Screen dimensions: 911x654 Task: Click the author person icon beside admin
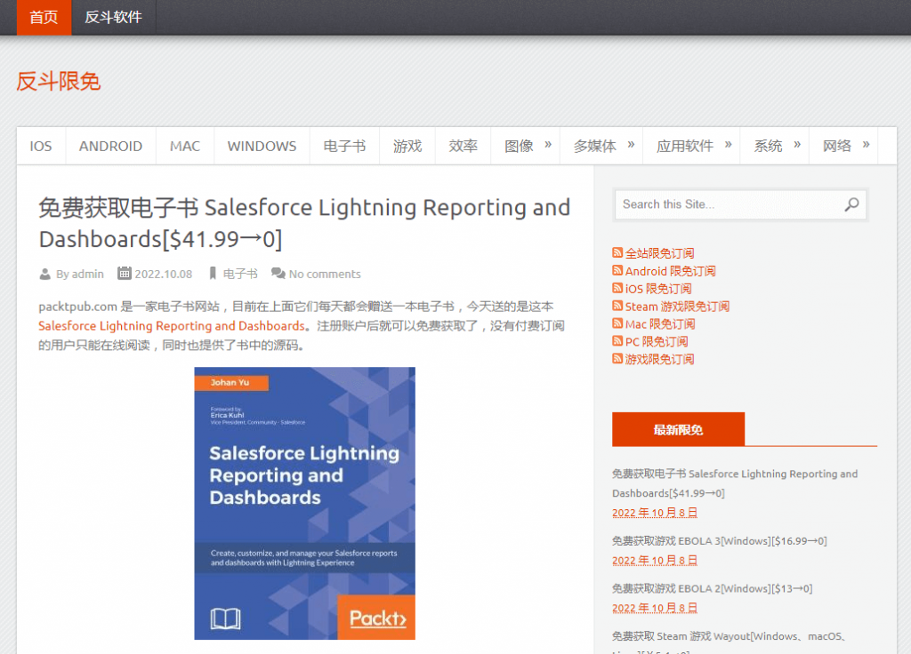tap(44, 274)
